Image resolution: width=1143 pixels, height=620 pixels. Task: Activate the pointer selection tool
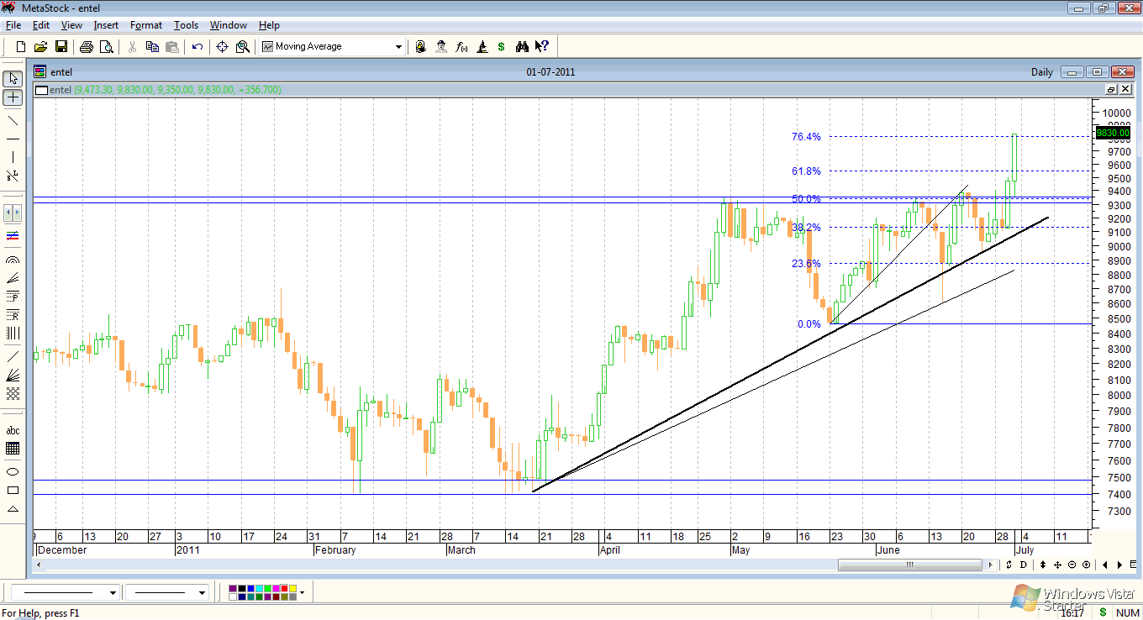13,78
